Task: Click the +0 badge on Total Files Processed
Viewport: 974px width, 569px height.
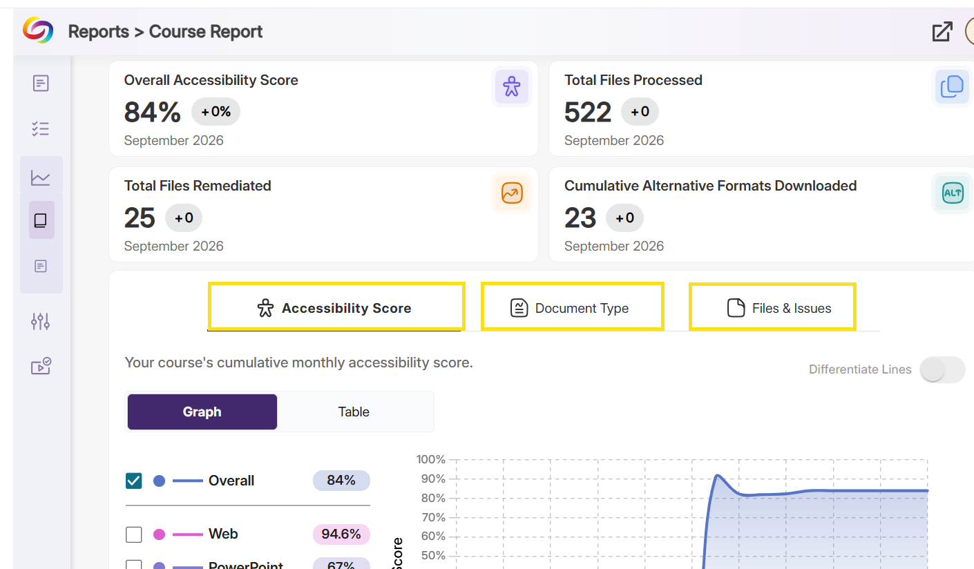Action: (x=640, y=111)
